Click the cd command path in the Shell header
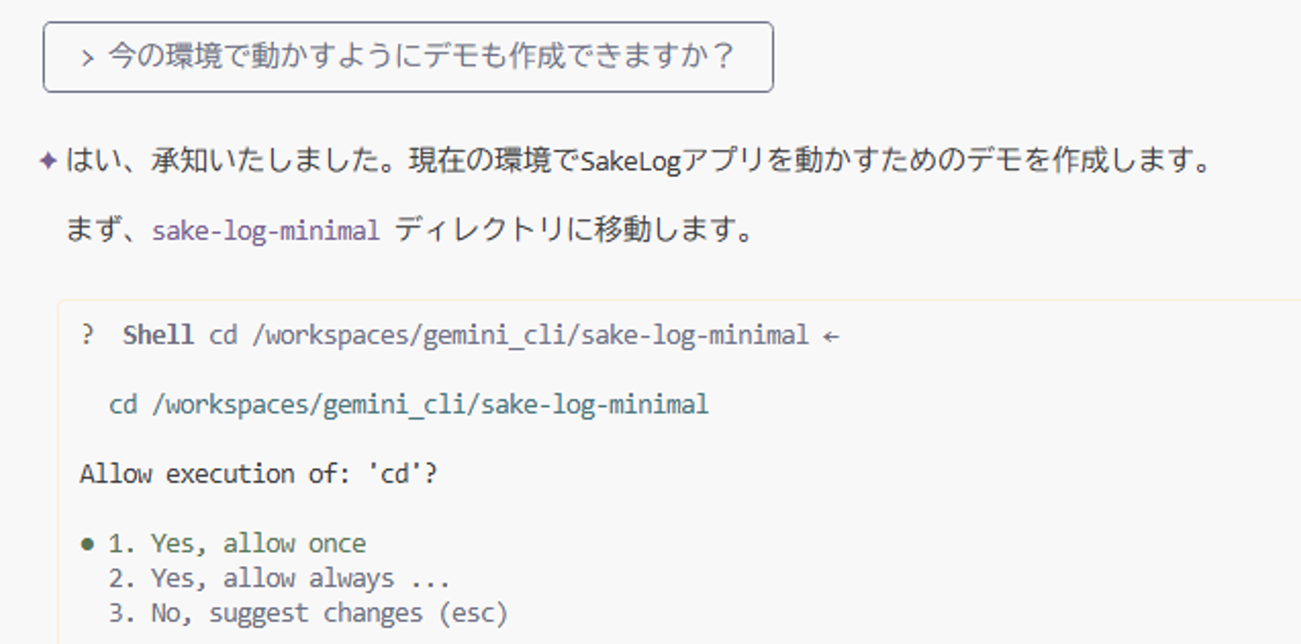The width and height of the screenshot is (1301, 644). (x=508, y=335)
